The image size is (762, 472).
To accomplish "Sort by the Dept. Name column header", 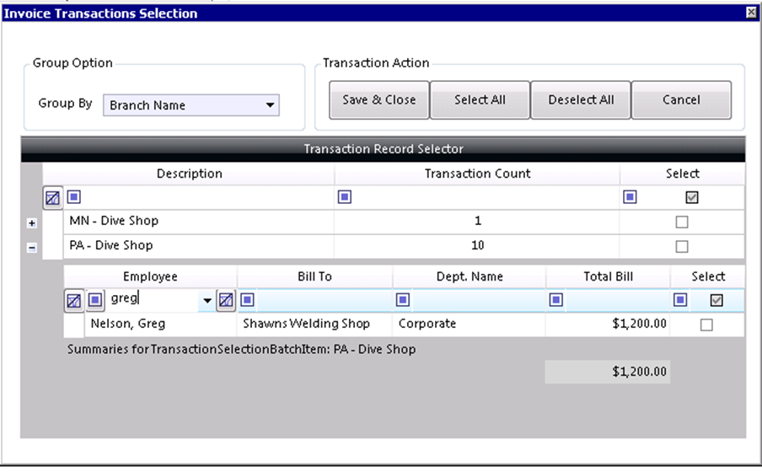I will (470, 276).
